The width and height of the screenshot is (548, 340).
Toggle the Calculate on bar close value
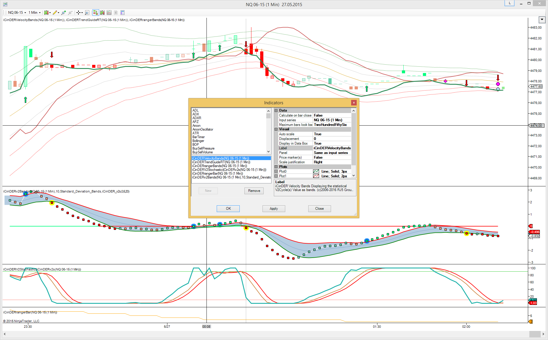click(332, 115)
